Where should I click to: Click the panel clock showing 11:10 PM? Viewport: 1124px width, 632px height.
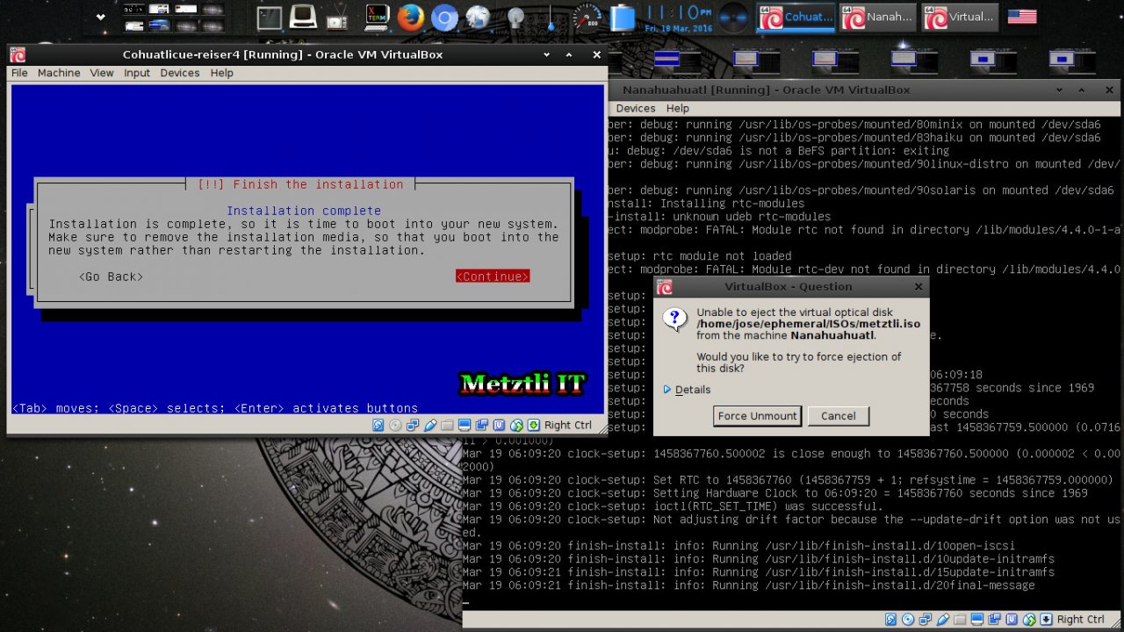point(679,18)
